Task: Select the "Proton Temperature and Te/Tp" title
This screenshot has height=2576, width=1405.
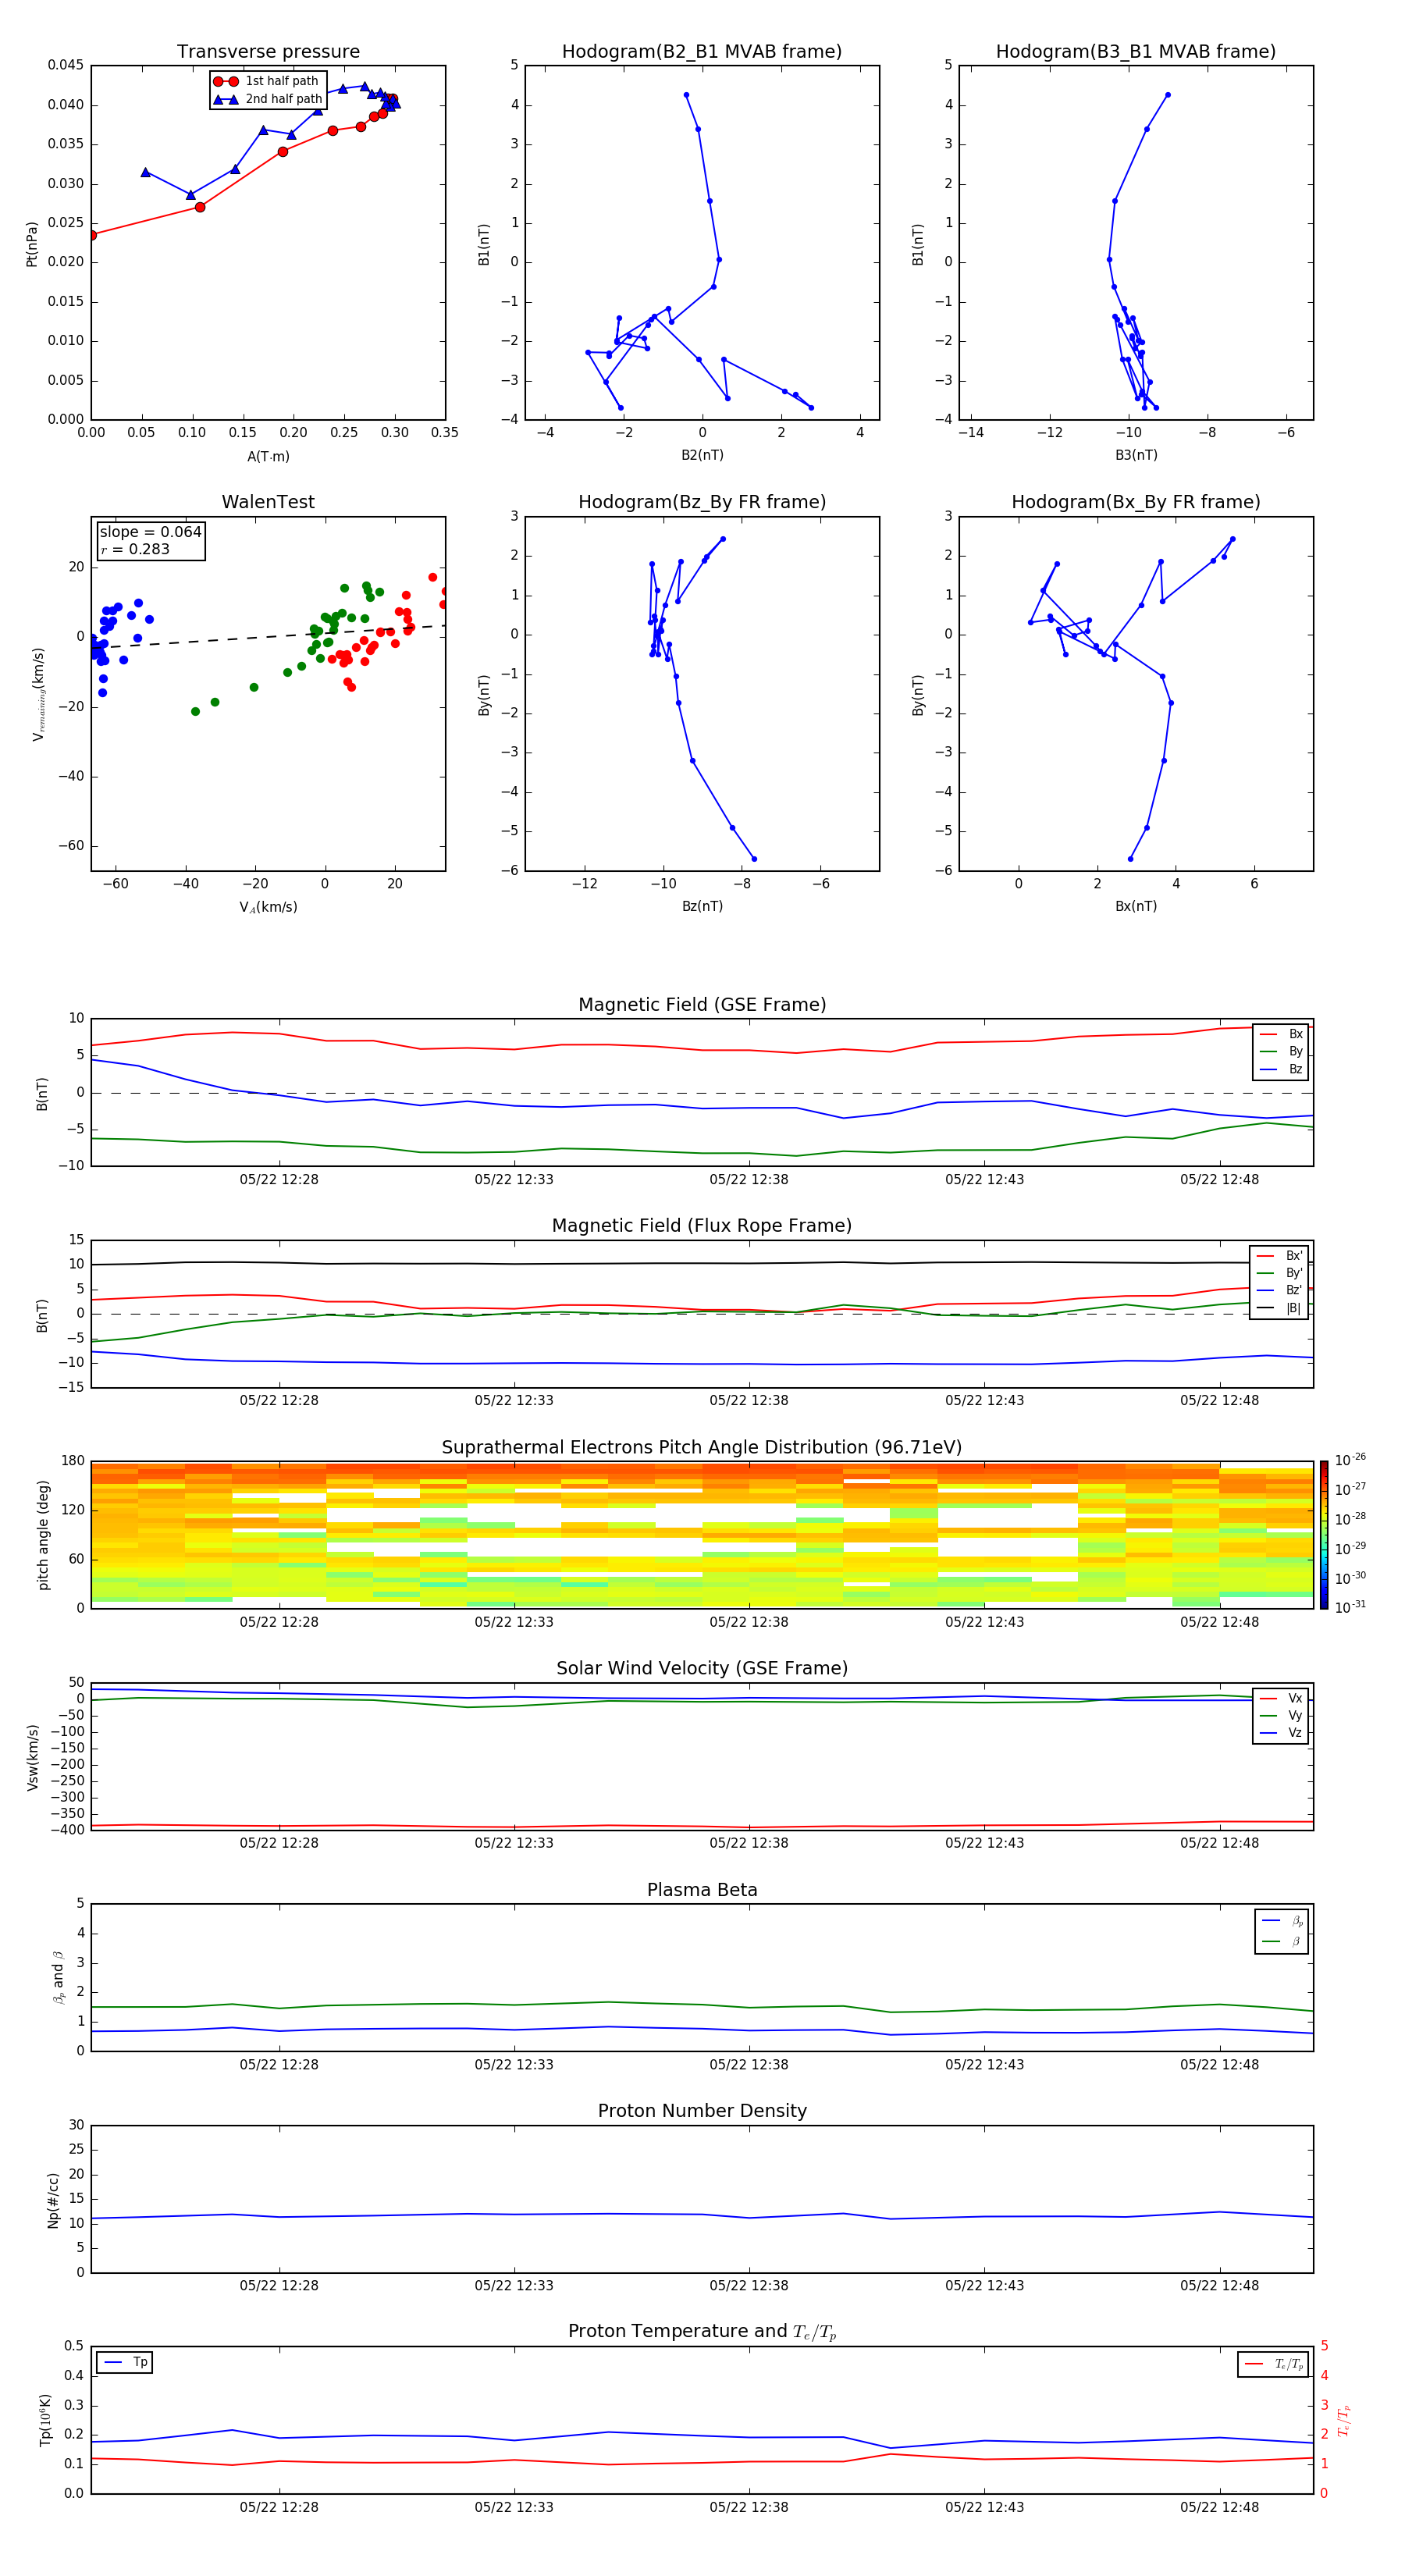Action: point(702,2332)
